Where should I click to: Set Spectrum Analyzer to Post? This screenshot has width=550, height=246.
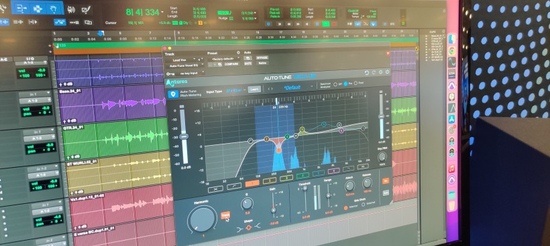tap(356, 83)
